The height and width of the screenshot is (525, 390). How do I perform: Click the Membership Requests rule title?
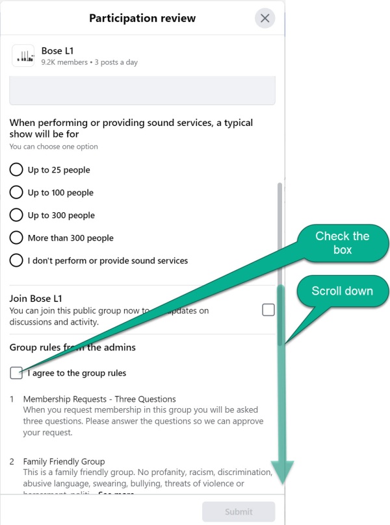[x=99, y=399]
